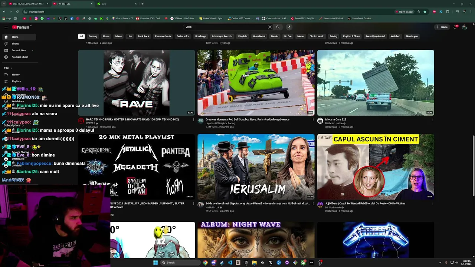
Task: Open the Idiots In Cars 323 title
Action: pyautogui.click(x=335, y=119)
